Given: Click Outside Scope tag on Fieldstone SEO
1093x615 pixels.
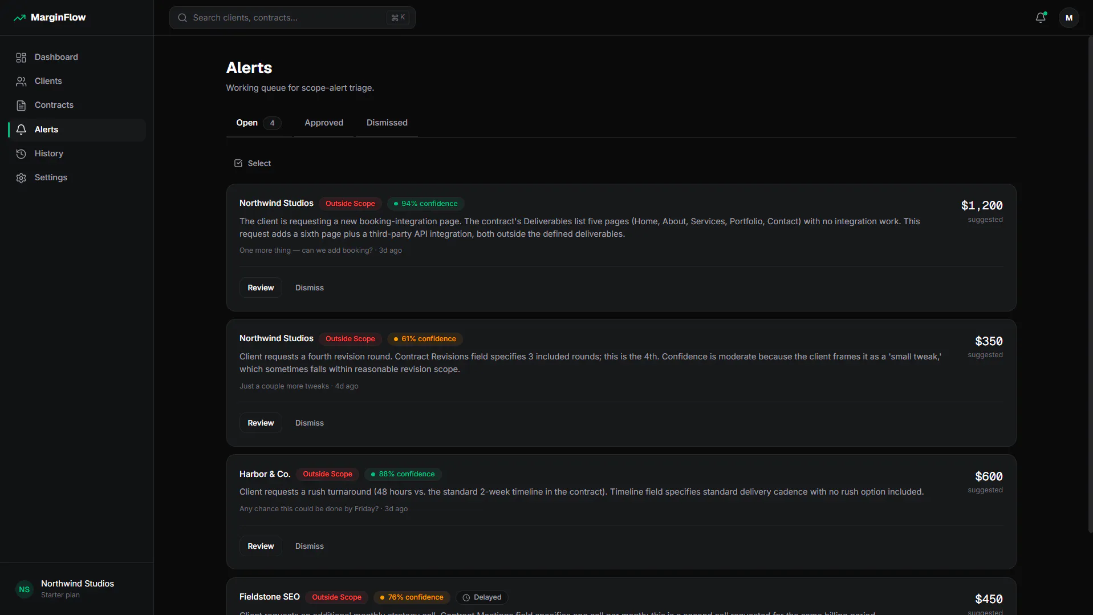Looking at the screenshot, I should tap(336, 597).
